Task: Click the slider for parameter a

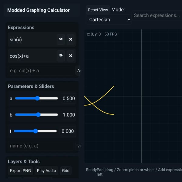Action: pos(36,98)
